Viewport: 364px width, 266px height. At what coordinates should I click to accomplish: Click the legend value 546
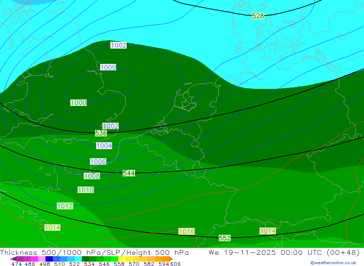pos(104,264)
